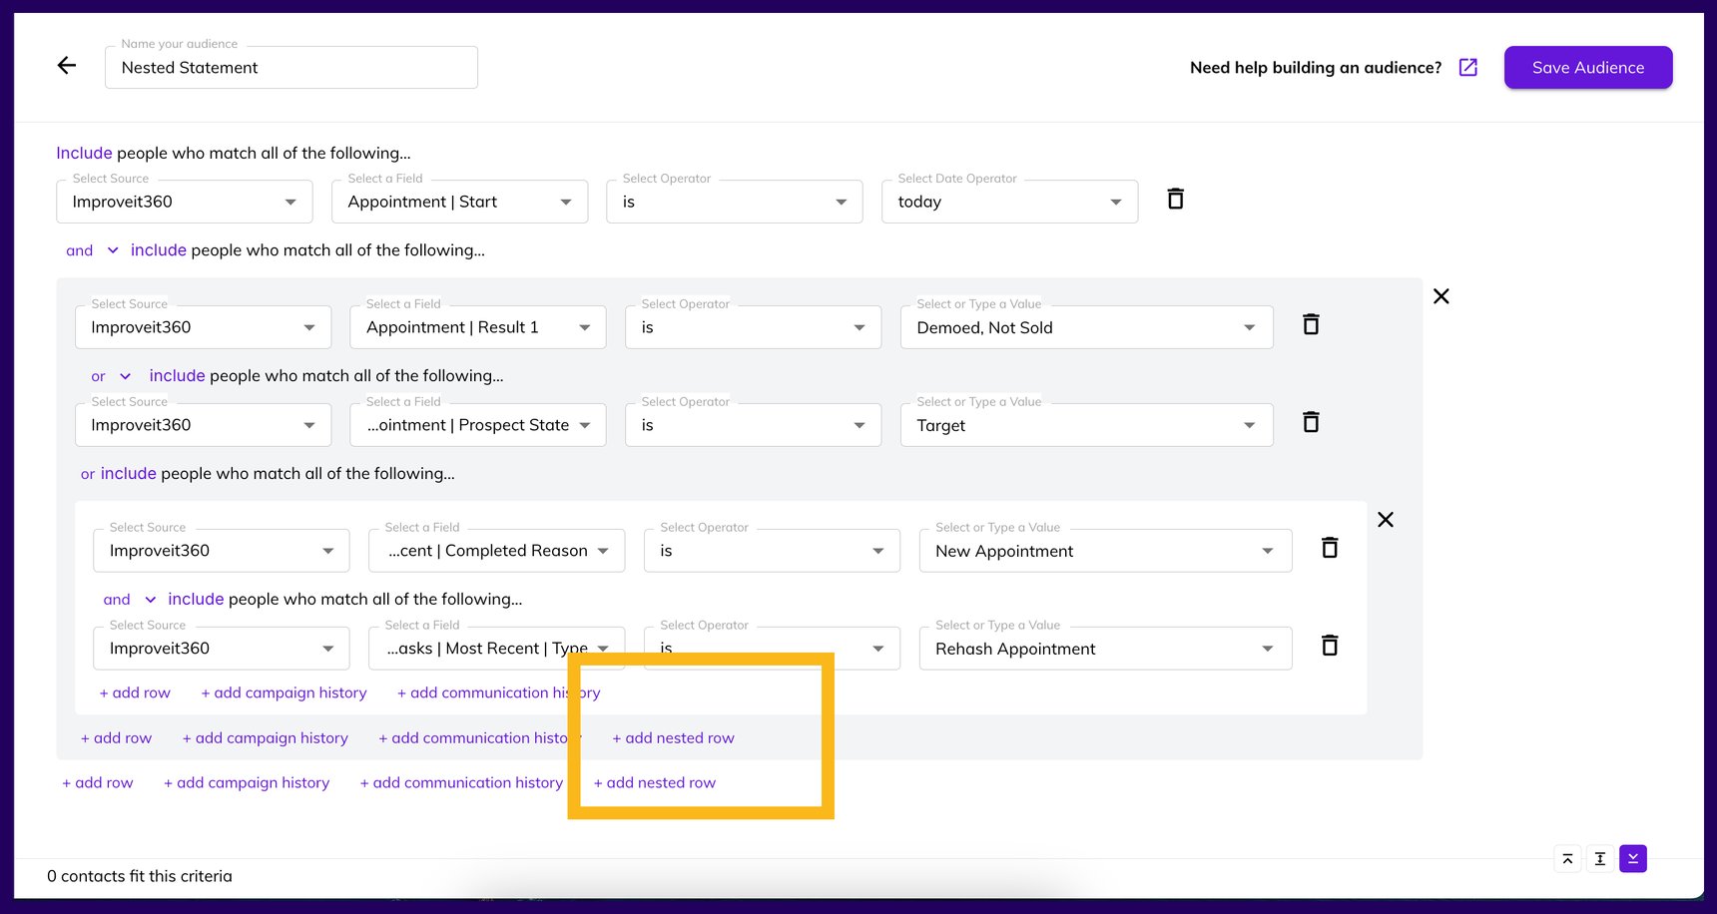Image resolution: width=1717 pixels, height=914 pixels.
Task: Open the first Improveit360 source dropdown
Action: [184, 201]
